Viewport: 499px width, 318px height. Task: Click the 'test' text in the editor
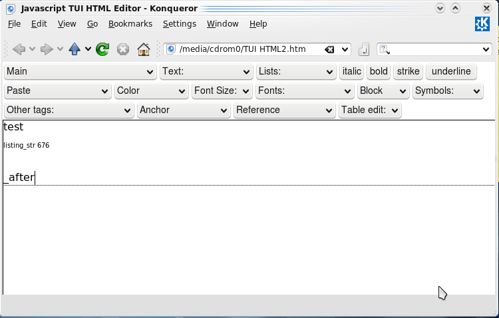(13, 126)
